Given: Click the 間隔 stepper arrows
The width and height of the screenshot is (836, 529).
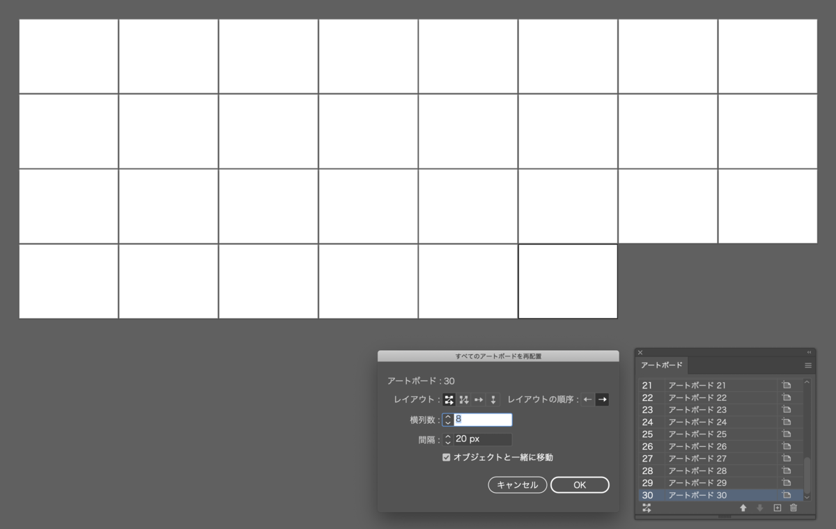Looking at the screenshot, I should pyautogui.click(x=448, y=439).
